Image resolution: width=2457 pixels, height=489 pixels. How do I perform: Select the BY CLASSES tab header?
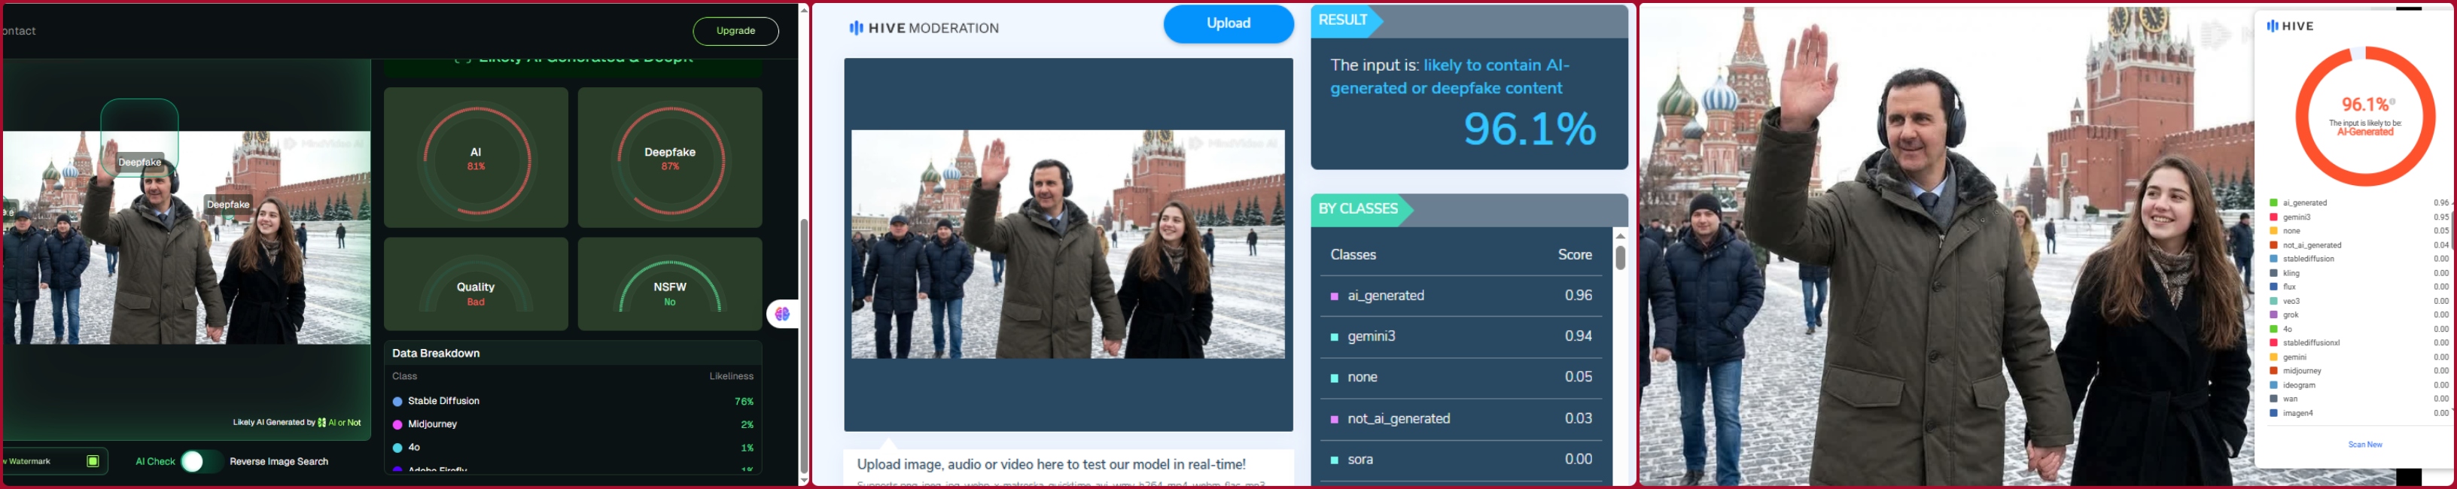[x=1357, y=208]
